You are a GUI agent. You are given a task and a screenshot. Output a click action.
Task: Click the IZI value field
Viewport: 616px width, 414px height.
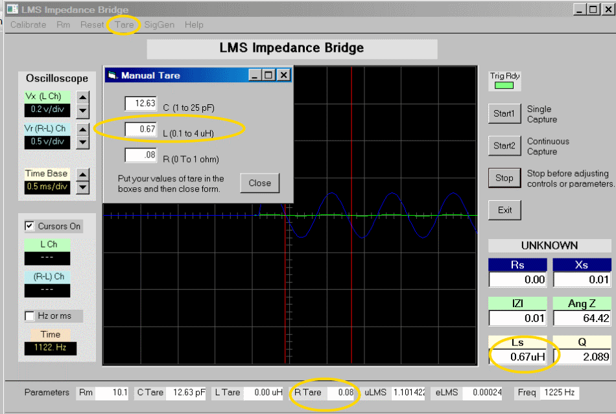[x=518, y=318]
